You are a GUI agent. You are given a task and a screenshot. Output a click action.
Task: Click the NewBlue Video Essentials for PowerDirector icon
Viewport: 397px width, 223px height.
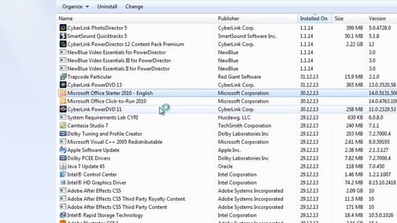(63, 52)
